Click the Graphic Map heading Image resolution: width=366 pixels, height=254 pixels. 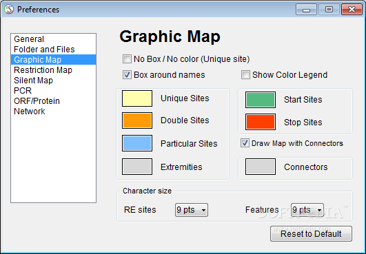[170, 36]
